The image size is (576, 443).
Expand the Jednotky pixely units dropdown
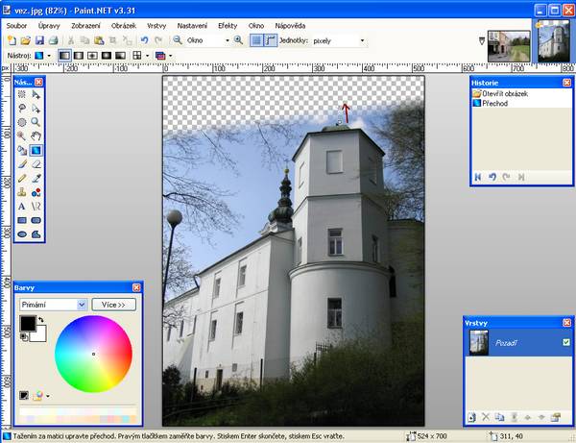tap(362, 40)
